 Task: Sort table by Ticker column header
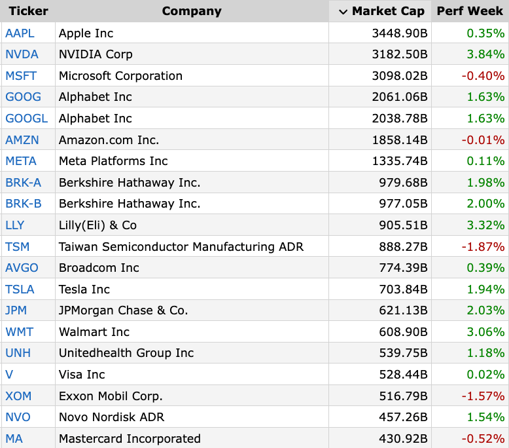pos(28,11)
